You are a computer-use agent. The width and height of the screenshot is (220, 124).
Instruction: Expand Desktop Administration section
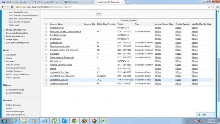[4, 33]
